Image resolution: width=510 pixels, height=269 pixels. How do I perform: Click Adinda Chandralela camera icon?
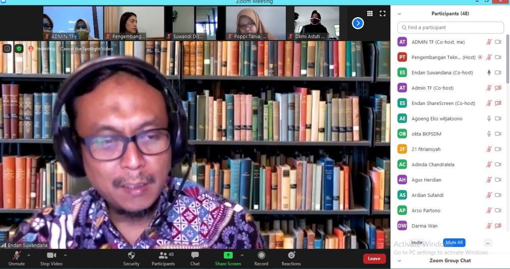pos(498,164)
